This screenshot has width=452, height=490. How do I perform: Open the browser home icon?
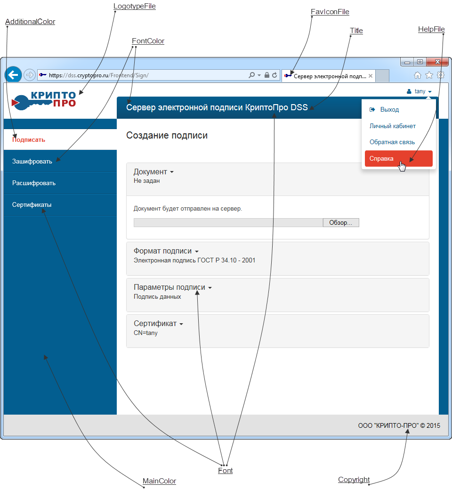pos(417,75)
